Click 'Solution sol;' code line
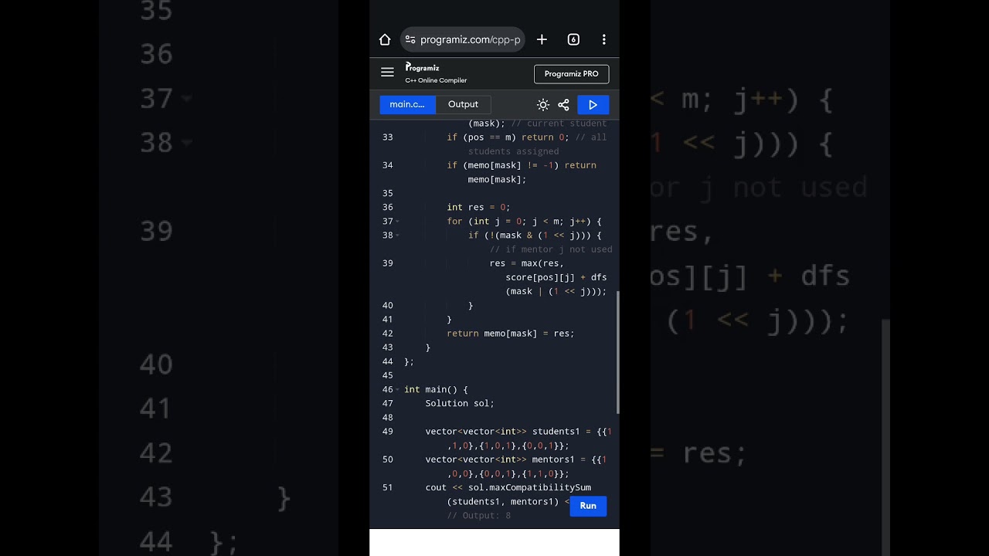989x556 pixels. click(x=460, y=403)
